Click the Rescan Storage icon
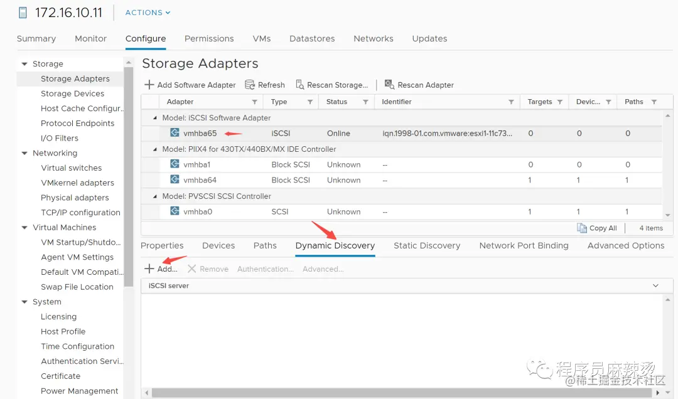This screenshot has height=399, width=678. click(x=299, y=85)
